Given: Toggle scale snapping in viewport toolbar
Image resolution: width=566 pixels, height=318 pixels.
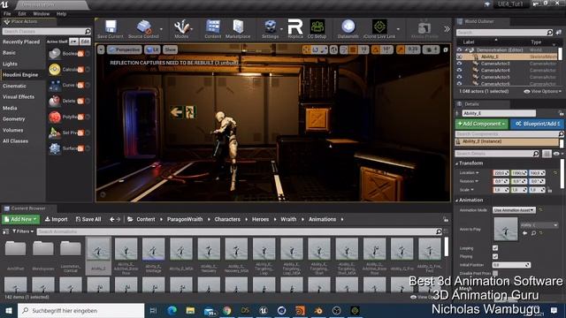Looking at the screenshot, I should click(x=401, y=49).
